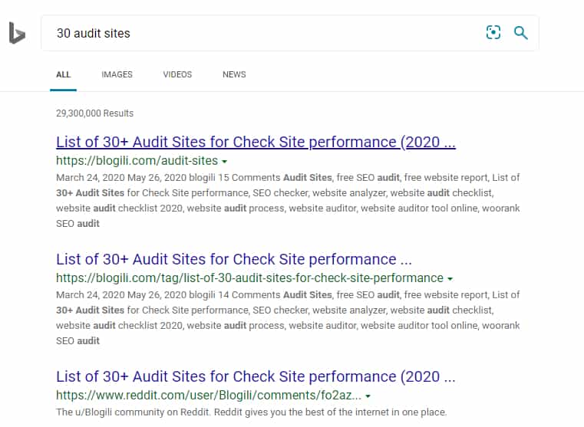Switch to the IMAGES tab
Viewport: 584px width, 427px height.
(x=117, y=74)
